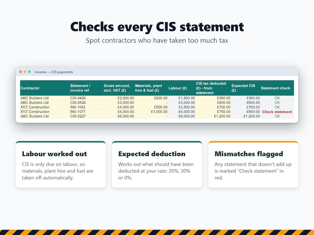The height and width of the screenshot is (235, 314).
Task: Click the yellow minimize dot in titlebar
Action: [25, 72]
